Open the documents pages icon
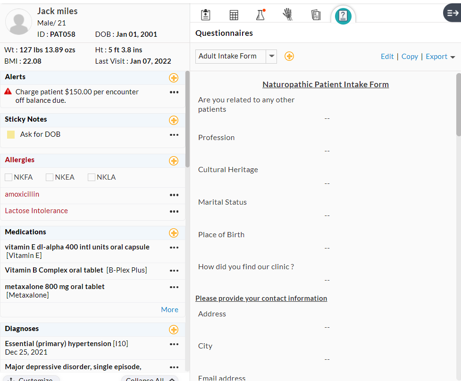Image resolution: width=461 pixels, height=381 pixels. [316, 15]
